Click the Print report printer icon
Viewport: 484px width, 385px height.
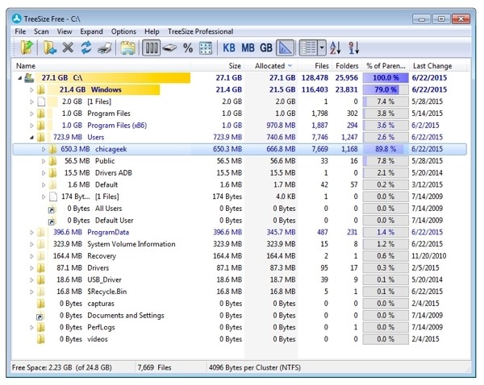point(105,48)
